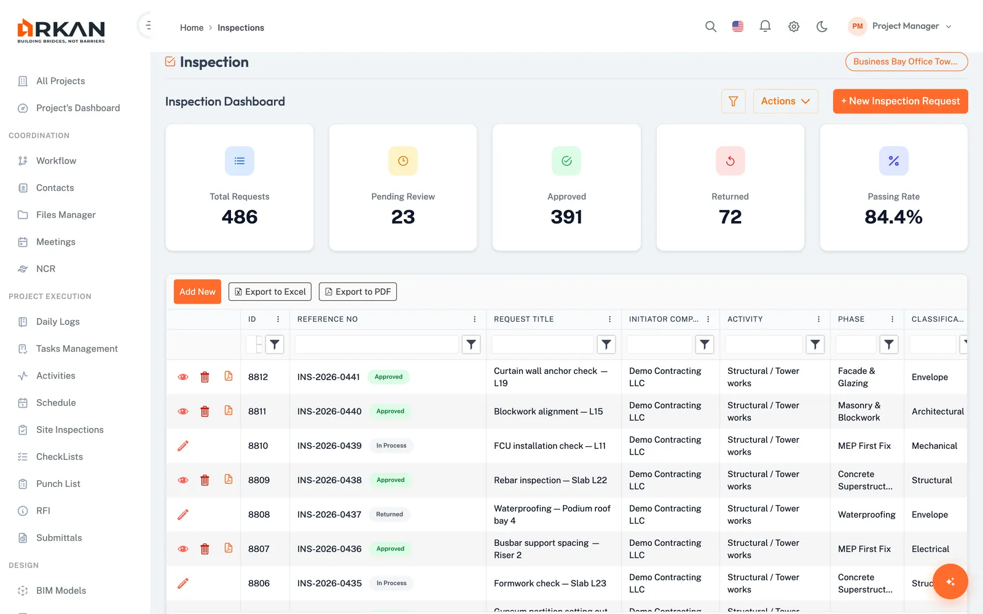Open the ID column options menu
The width and height of the screenshot is (983, 614).
tap(278, 319)
